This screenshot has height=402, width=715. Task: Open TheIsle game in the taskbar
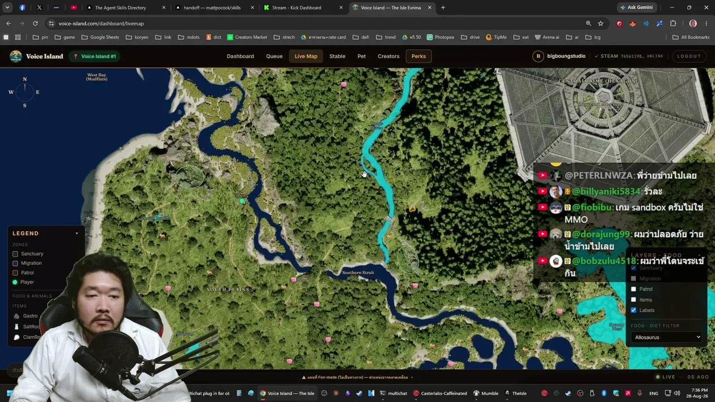[x=515, y=393]
